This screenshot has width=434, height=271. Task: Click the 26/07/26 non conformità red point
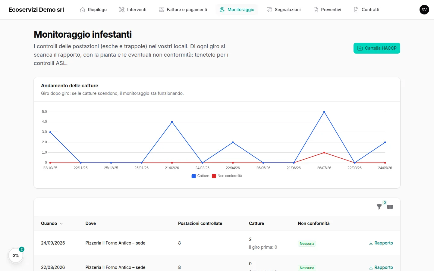[324, 153]
